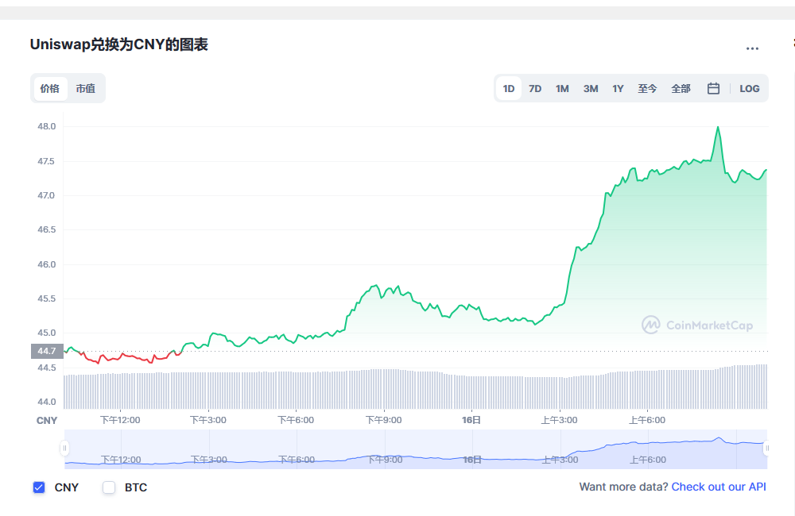
Task: Click the 上午3:00 x-axis time label
Action: (x=559, y=420)
